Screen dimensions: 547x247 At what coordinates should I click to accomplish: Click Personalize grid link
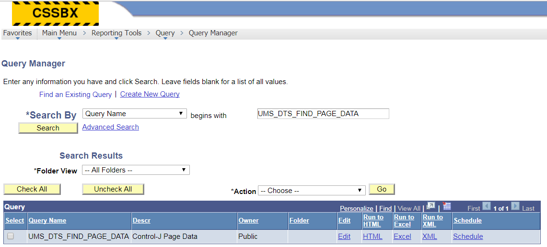click(x=357, y=208)
